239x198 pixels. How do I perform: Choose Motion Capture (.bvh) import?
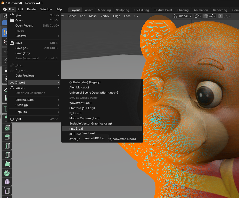(x=102, y=118)
